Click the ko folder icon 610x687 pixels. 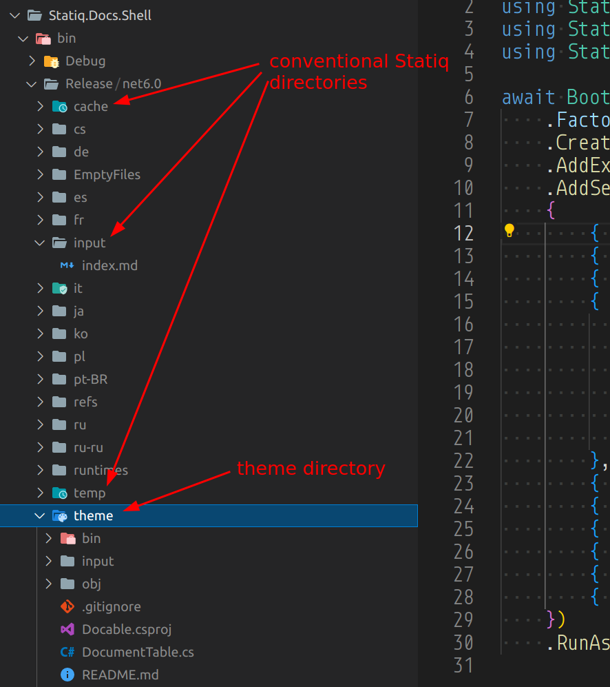coord(59,334)
